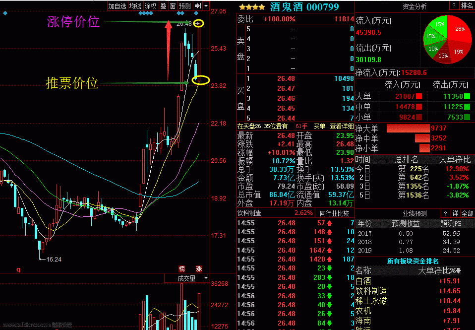Viewport: 475px width, 330px height.
Task: Add the stock via 加自选 button
Action: 117,6
